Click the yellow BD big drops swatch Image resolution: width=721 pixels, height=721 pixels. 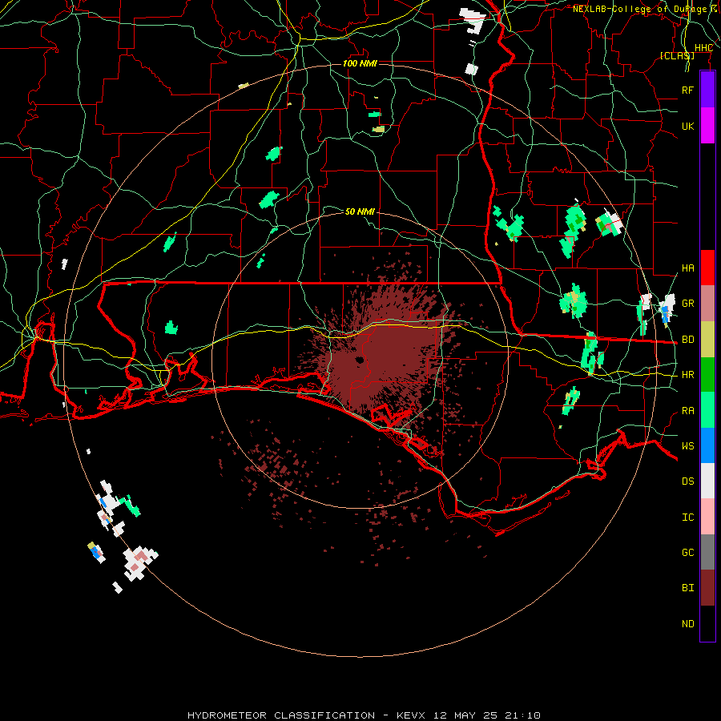pos(707,339)
